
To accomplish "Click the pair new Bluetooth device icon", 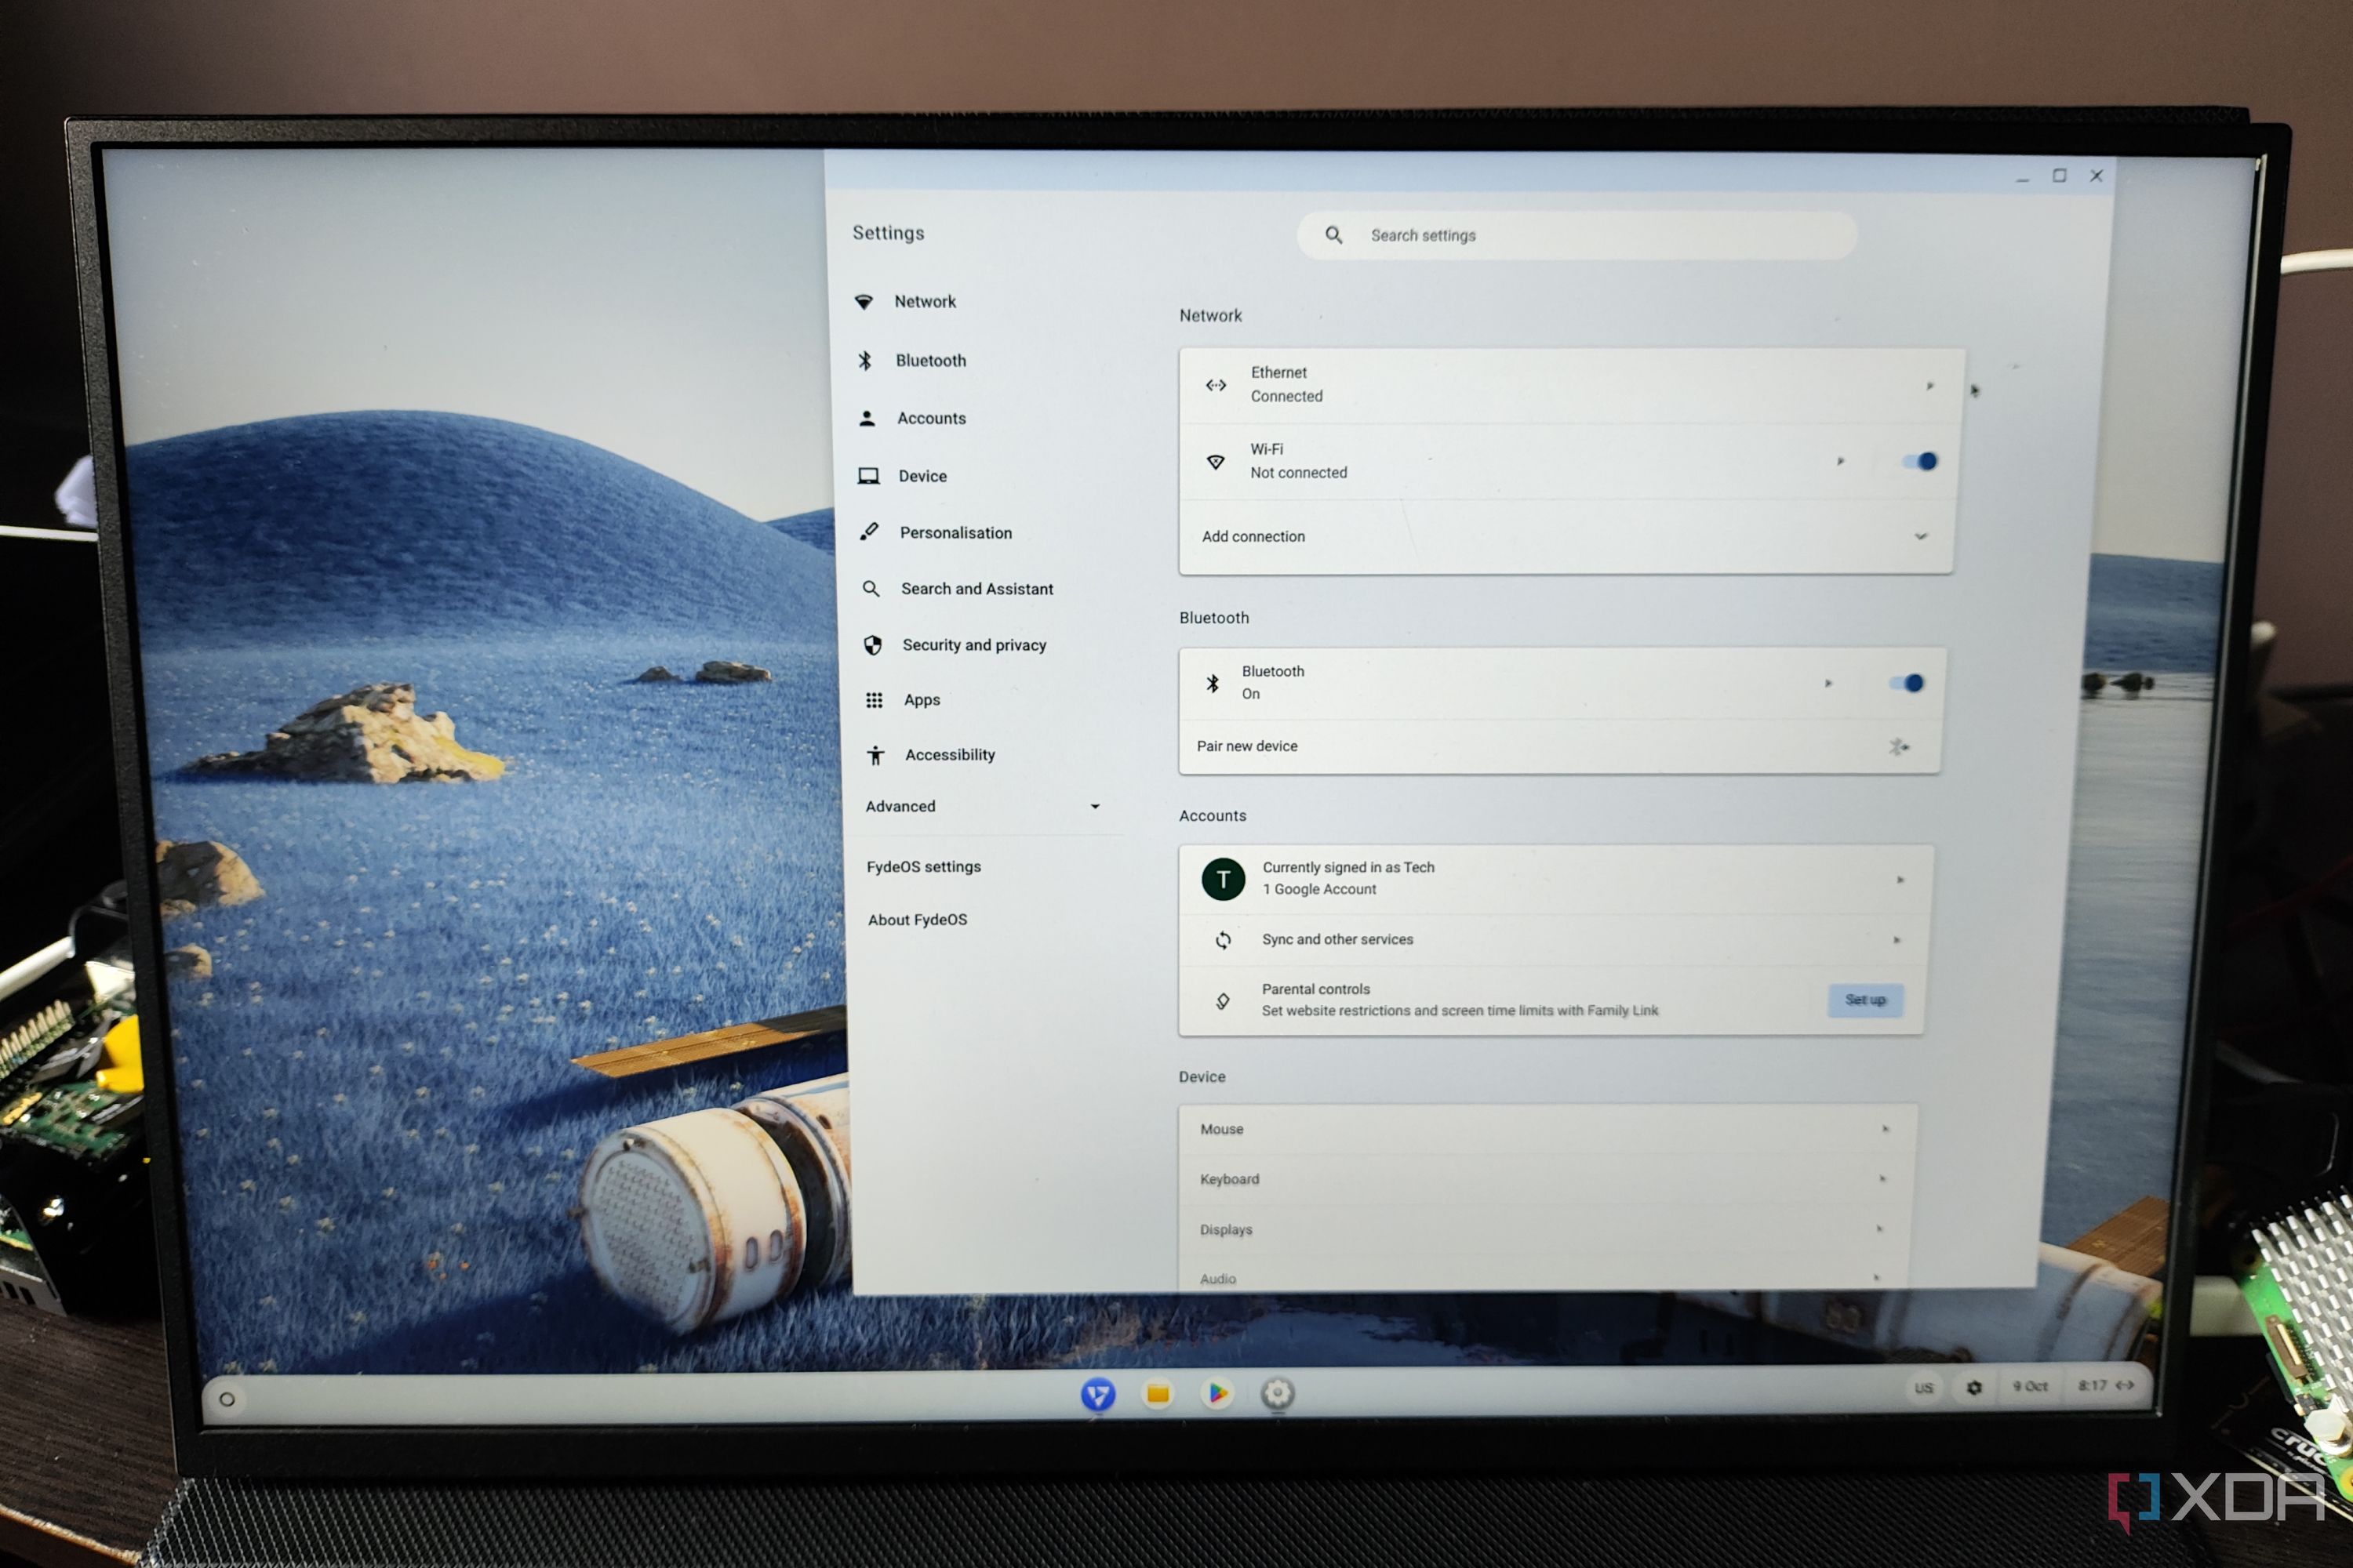I will (1898, 747).
